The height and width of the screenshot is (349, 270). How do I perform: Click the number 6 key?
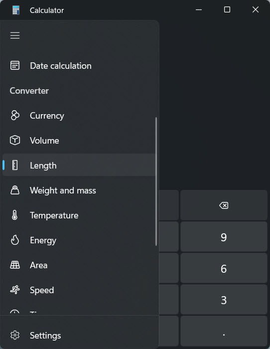[224, 268]
